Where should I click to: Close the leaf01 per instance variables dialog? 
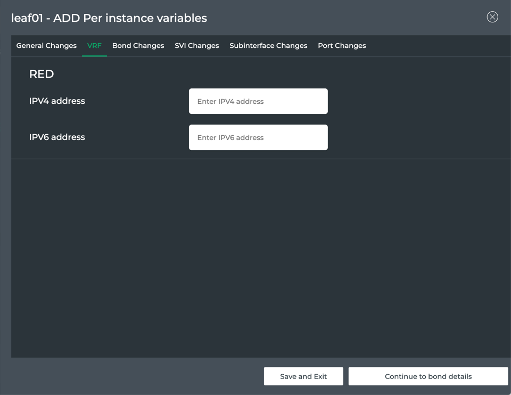click(x=492, y=17)
